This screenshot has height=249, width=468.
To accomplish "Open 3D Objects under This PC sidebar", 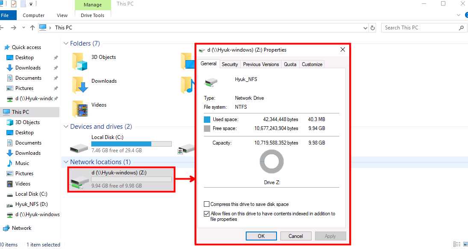I will tap(27, 122).
